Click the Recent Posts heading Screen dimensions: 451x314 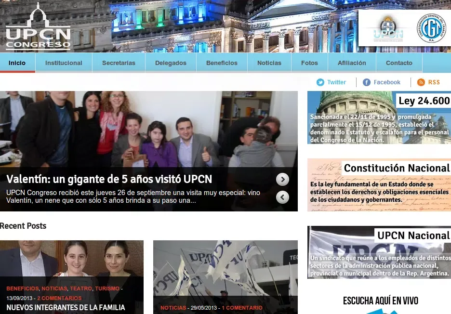coord(23,226)
